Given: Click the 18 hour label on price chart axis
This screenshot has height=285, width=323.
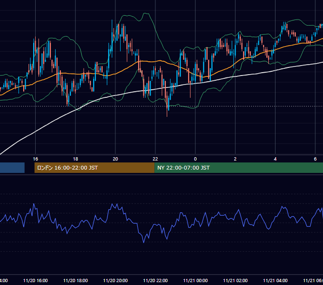Looking at the screenshot, I should coord(76,159).
